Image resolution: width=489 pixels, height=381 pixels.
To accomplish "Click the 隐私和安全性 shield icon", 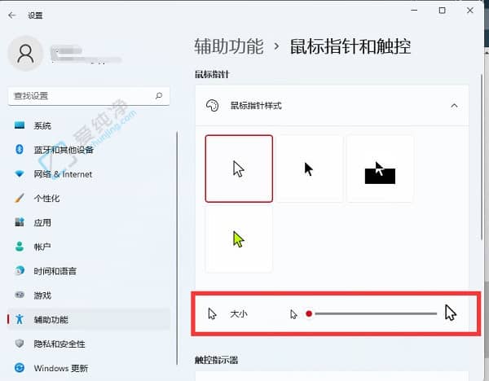I will (x=20, y=344).
